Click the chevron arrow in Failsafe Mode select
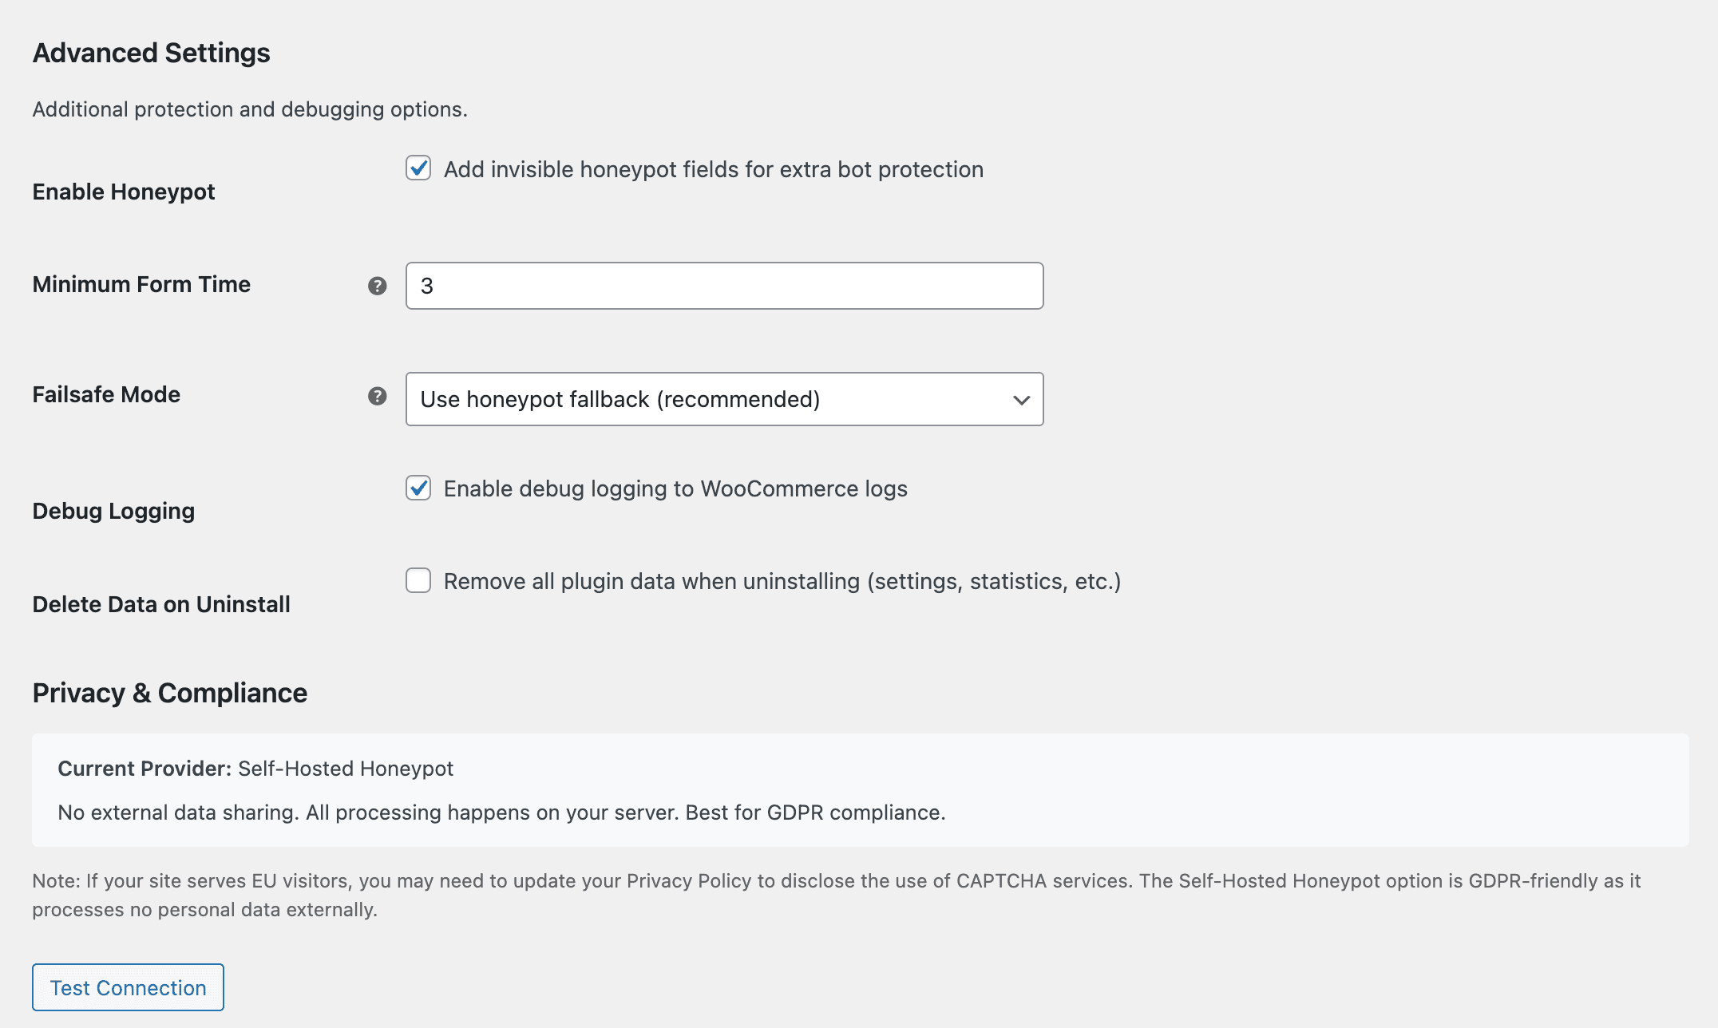This screenshot has height=1028, width=1718. click(1021, 400)
